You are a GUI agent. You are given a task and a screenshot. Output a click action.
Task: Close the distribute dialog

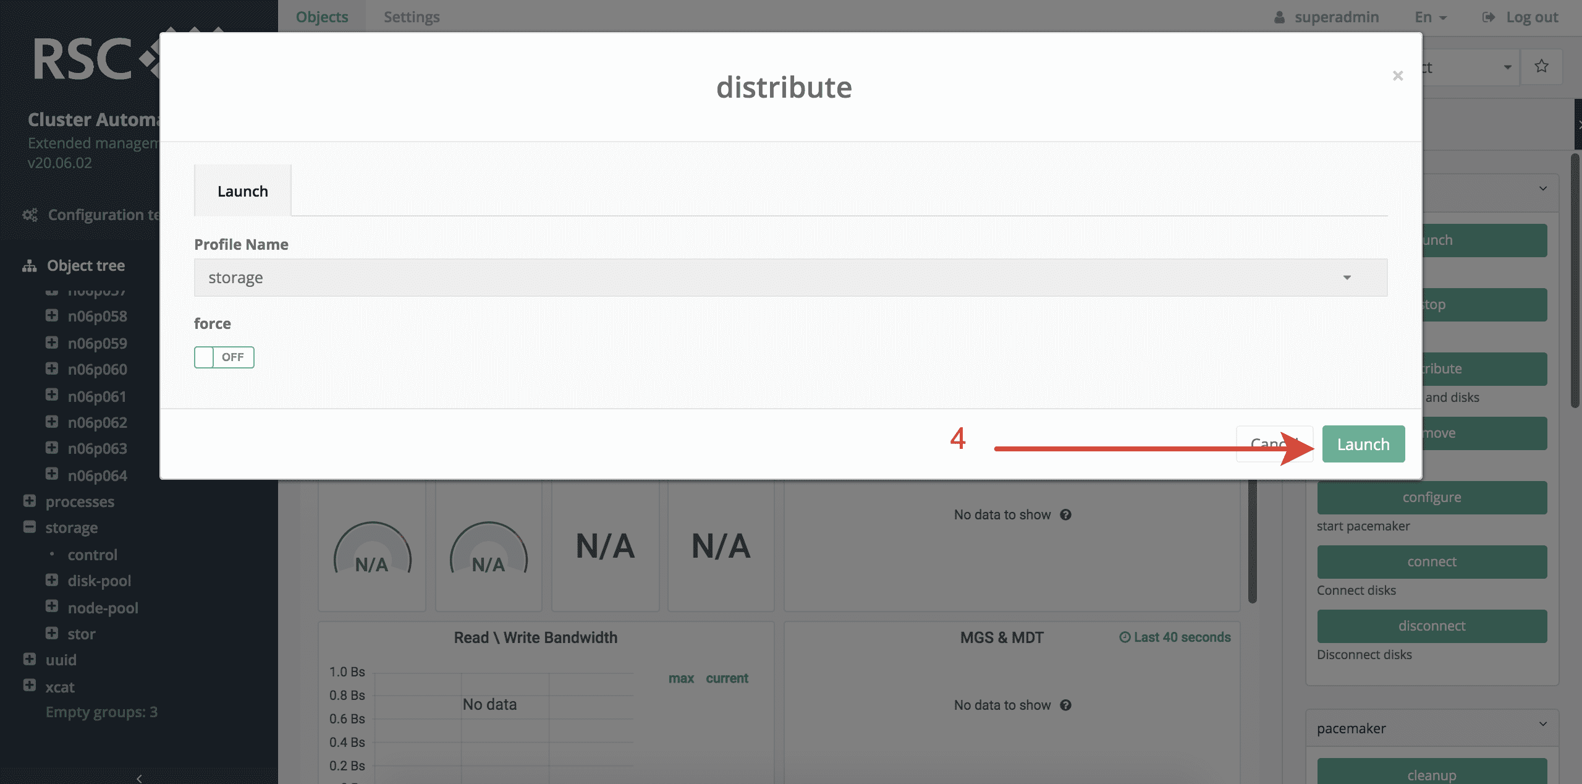pyautogui.click(x=1397, y=75)
